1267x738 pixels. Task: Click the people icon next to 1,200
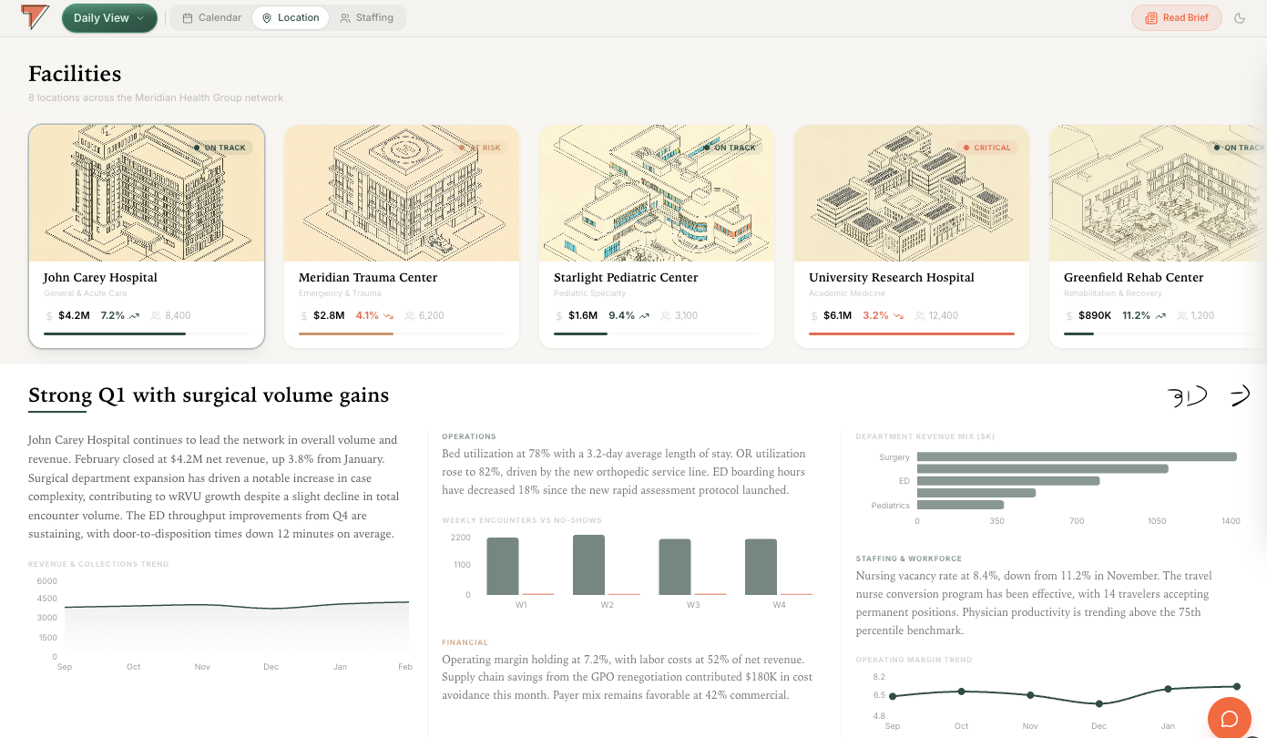[x=1182, y=316]
